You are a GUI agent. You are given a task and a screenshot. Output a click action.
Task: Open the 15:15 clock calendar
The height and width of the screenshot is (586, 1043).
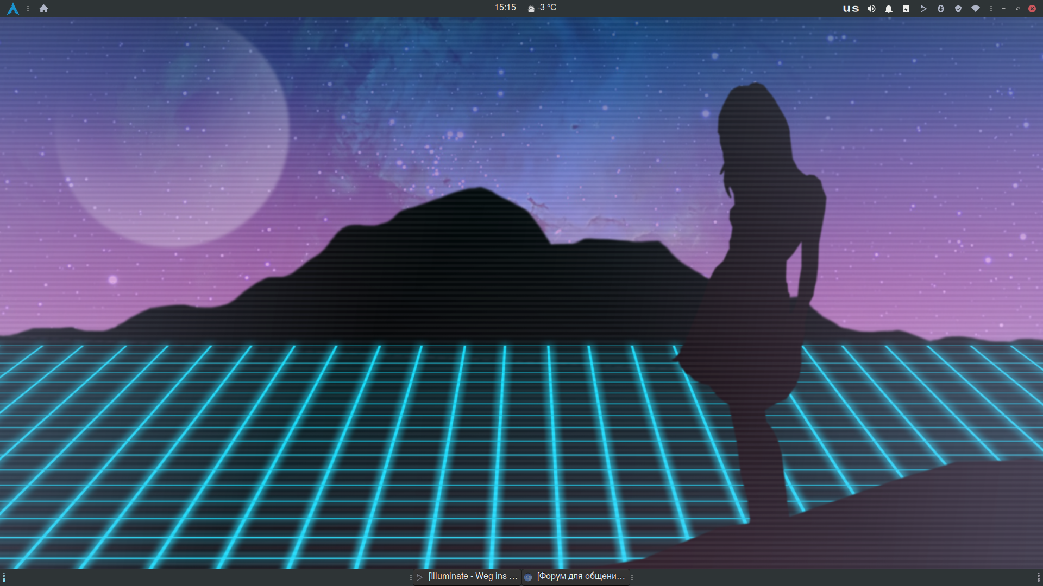pos(505,8)
